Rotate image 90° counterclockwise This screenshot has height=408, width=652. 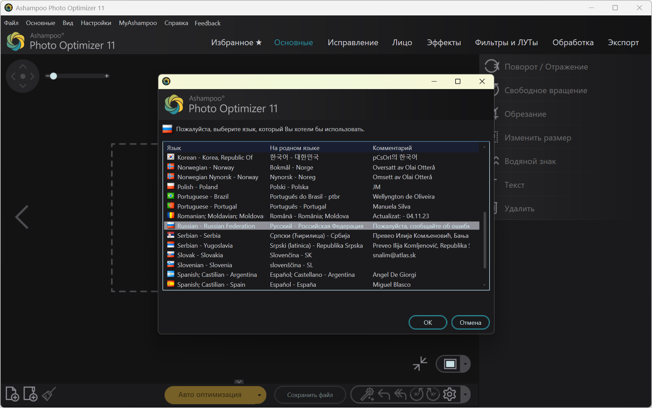(x=417, y=394)
